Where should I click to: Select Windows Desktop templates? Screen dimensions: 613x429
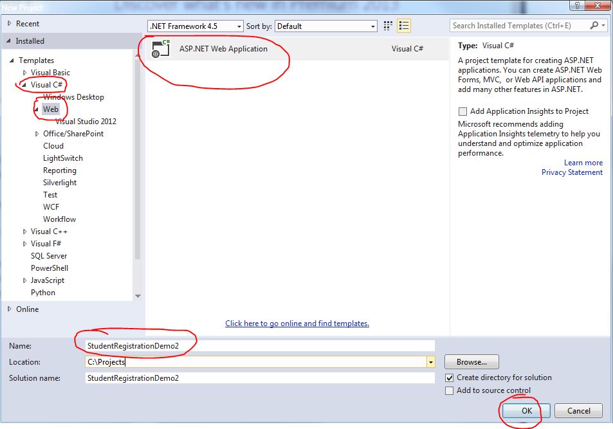click(73, 97)
